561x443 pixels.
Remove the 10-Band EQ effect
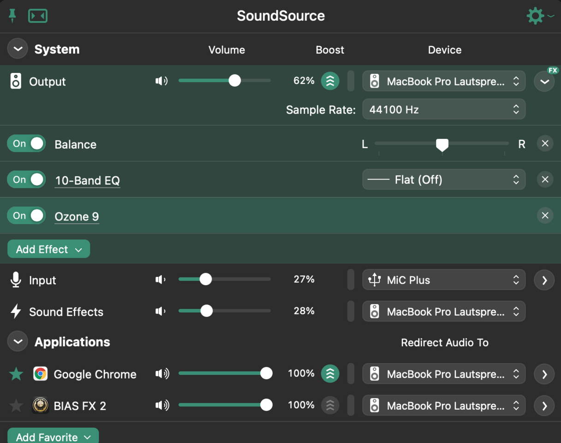[545, 180]
